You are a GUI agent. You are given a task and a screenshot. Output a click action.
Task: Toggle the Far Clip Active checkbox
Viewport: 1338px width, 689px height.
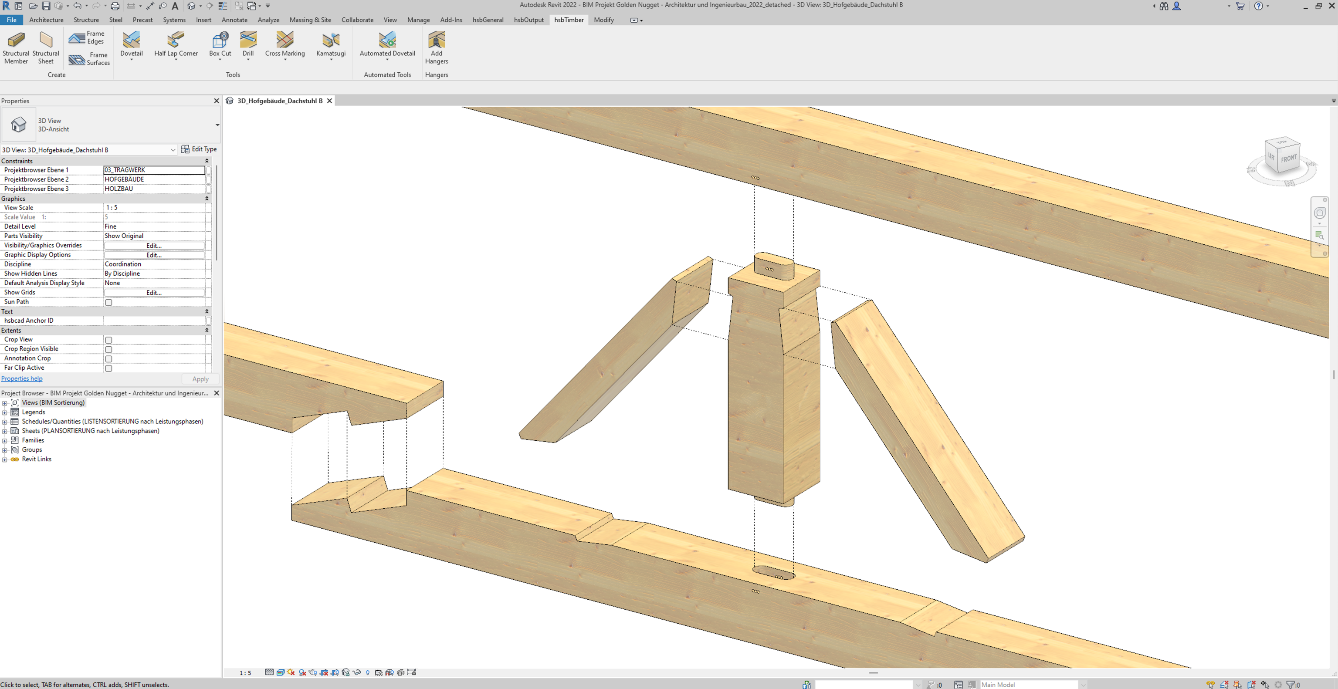[108, 368]
